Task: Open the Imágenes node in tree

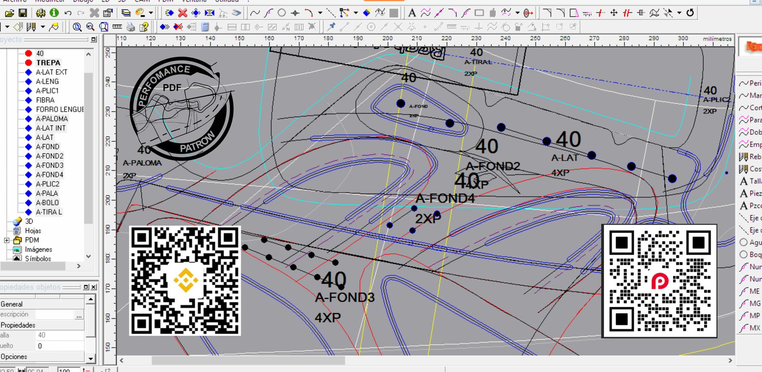Action: (x=38, y=249)
